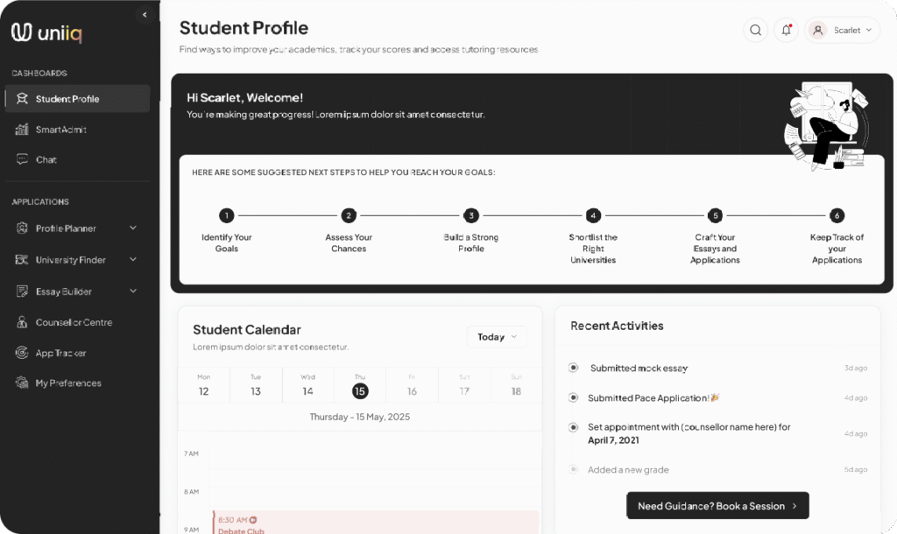Viewport: 897px width, 534px height.
Task: Collapse the sidebar with the arrow icon
Action: 145,15
